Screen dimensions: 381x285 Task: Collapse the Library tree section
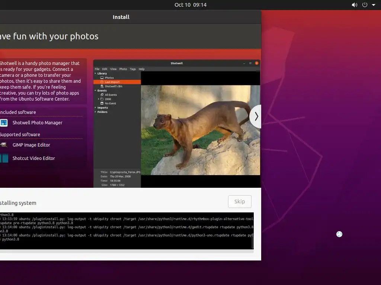point(95,73)
